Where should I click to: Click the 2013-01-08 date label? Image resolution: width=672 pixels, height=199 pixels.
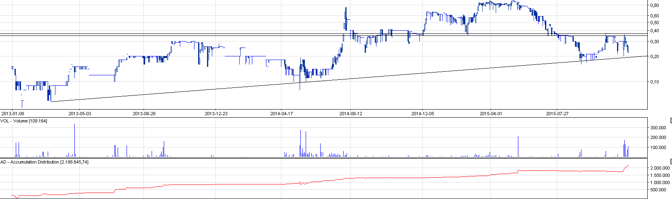coord(13,114)
